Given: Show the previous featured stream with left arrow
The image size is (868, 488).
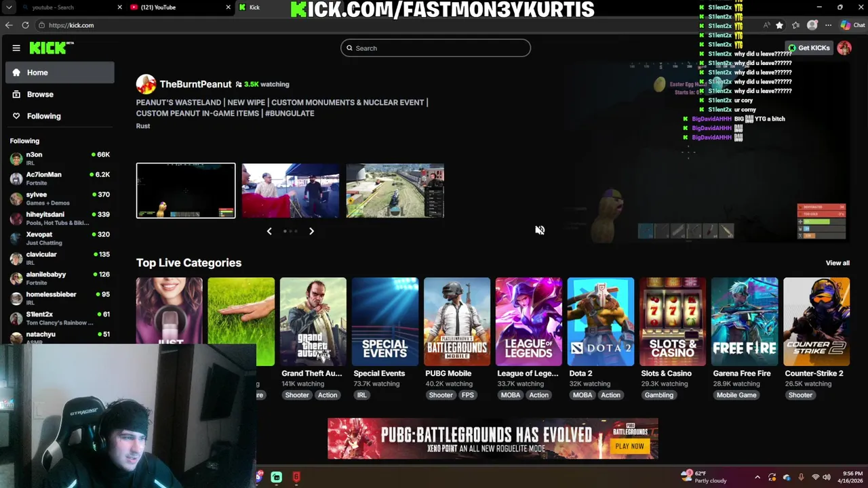Looking at the screenshot, I should [269, 231].
